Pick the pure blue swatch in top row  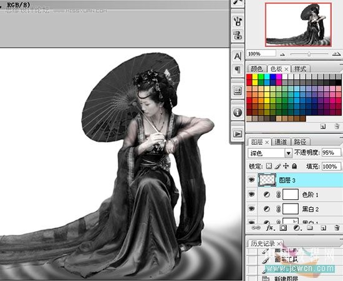point(273,77)
